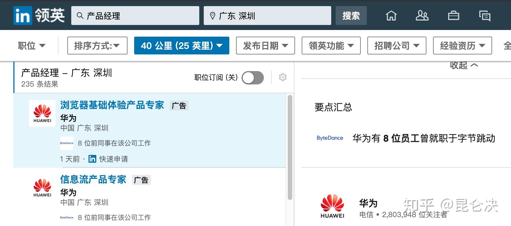Screen dimensions: 511x226
Task: Click ByteDance logo in 要点汇总 panel
Action: point(330,138)
